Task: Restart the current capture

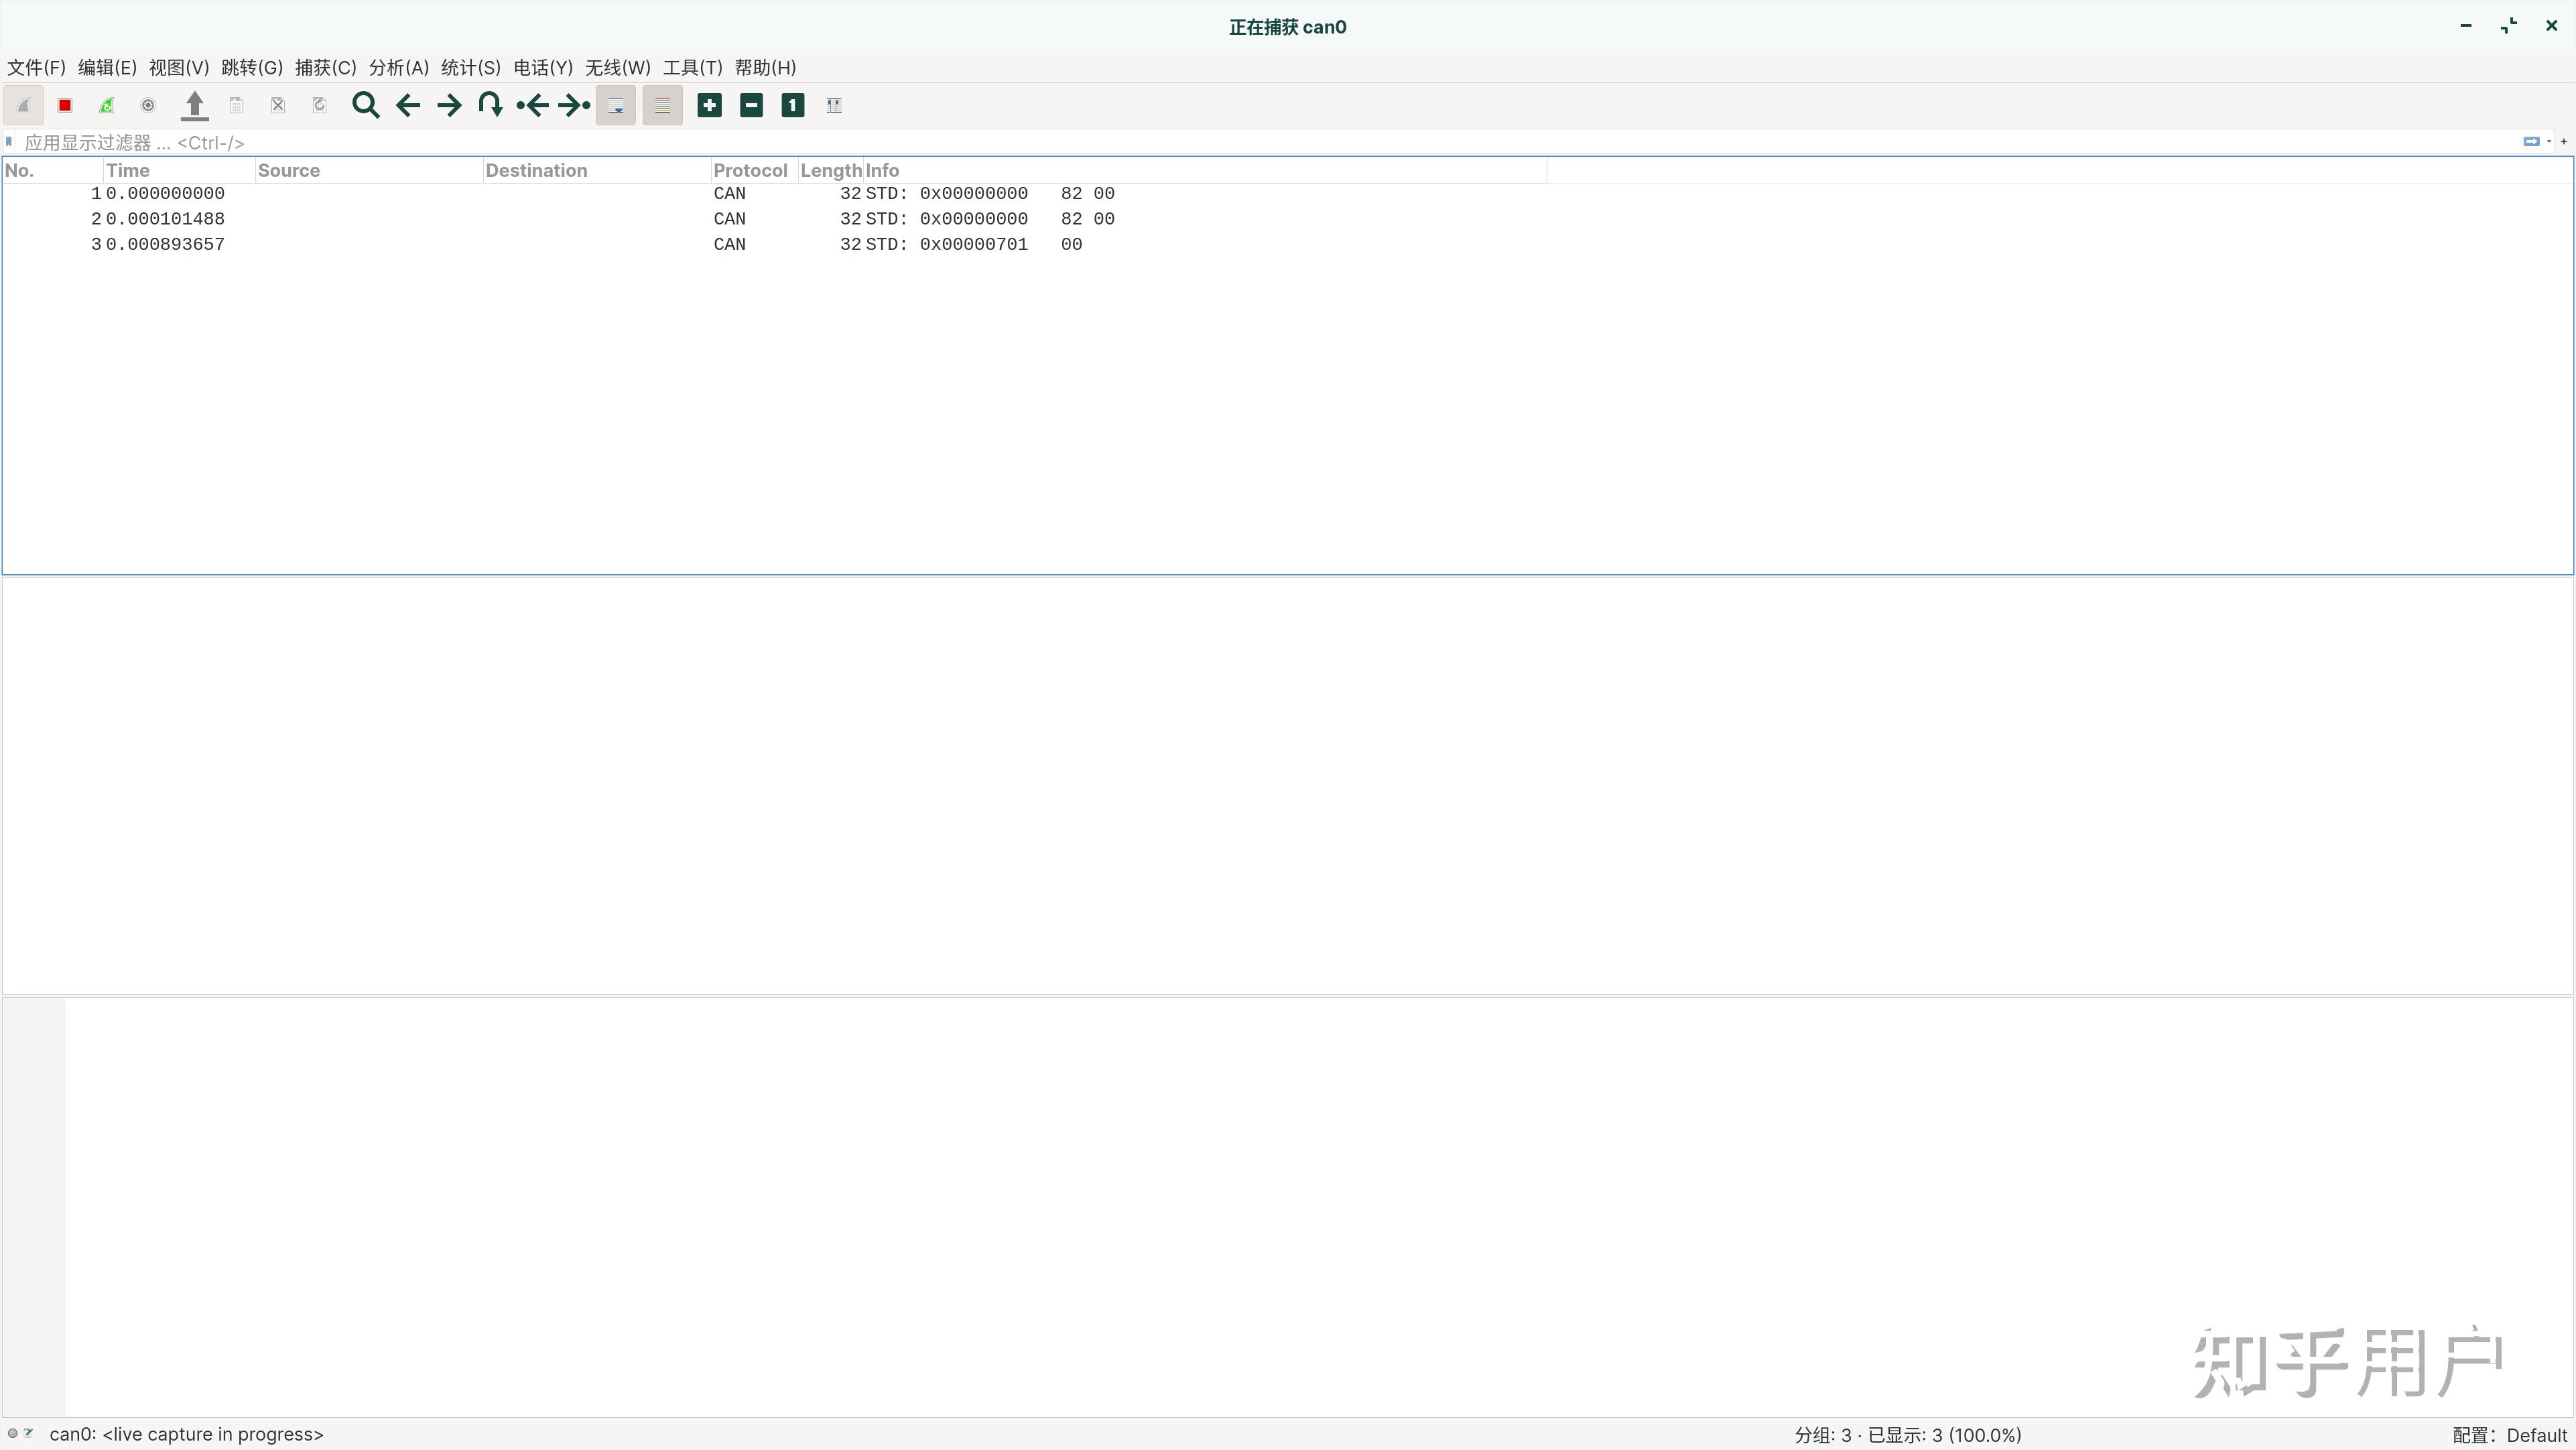Action: point(107,105)
